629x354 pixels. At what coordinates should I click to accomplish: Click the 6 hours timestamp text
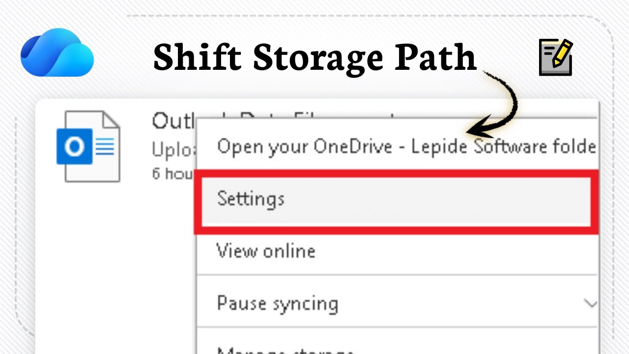[x=172, y=174]
